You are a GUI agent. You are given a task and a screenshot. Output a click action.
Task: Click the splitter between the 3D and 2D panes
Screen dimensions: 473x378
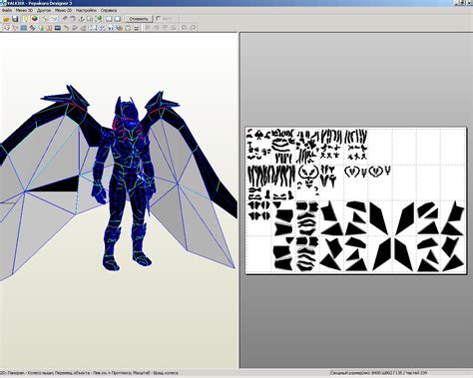pos(238,199)
